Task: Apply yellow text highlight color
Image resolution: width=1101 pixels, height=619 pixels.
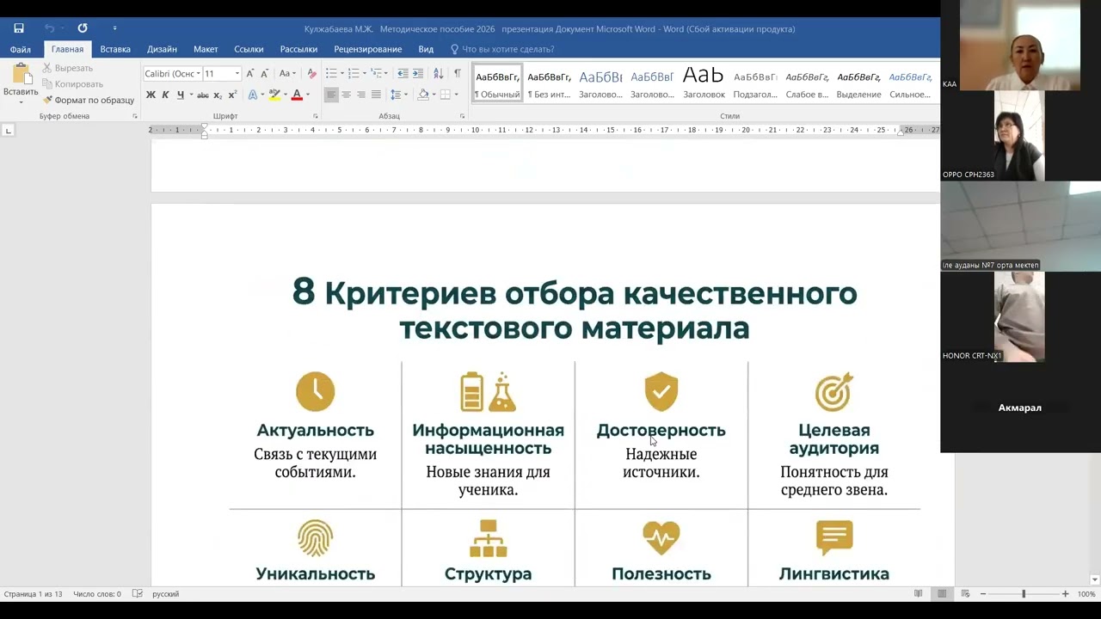Action: point(274,95)
